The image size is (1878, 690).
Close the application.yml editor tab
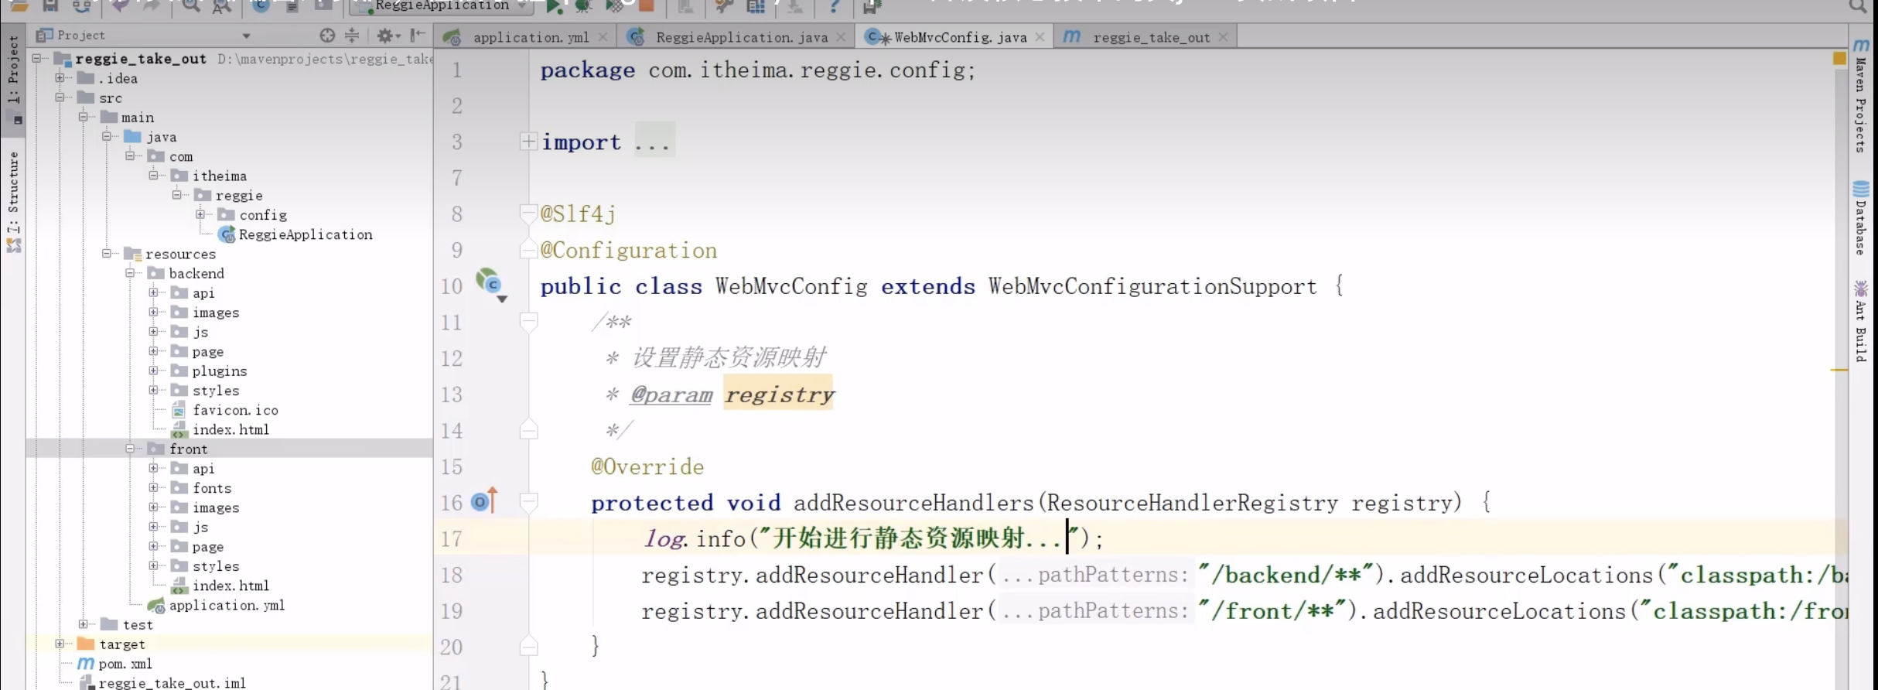(x=603, y=37)
